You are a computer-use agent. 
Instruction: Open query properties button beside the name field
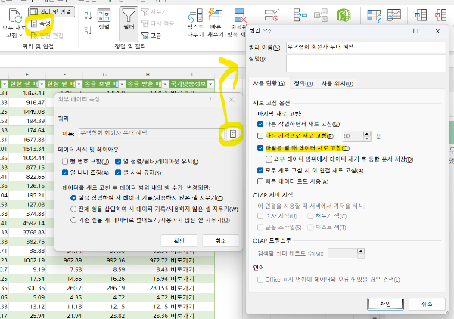point(233,134)
